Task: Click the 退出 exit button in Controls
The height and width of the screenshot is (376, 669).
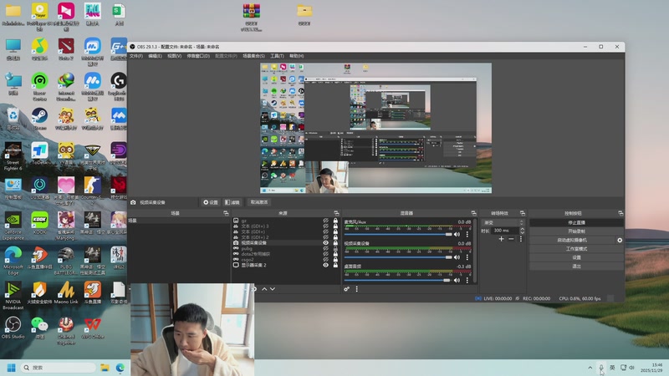Action: 576,266
